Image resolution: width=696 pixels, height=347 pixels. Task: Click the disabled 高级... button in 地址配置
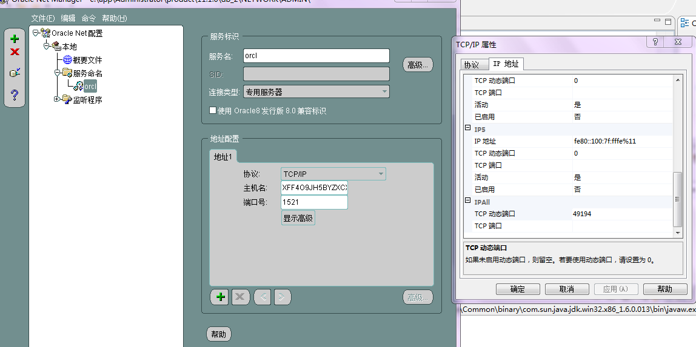(418, 298)
